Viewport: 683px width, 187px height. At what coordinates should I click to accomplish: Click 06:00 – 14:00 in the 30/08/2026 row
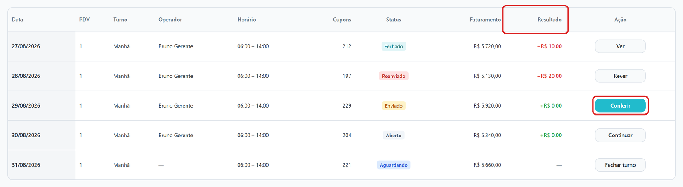pyautogui.click(x=253, y=136)
